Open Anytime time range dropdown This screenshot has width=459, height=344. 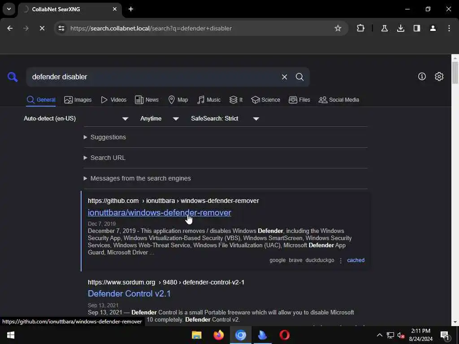pyautogui.click(x=160, y=118)
